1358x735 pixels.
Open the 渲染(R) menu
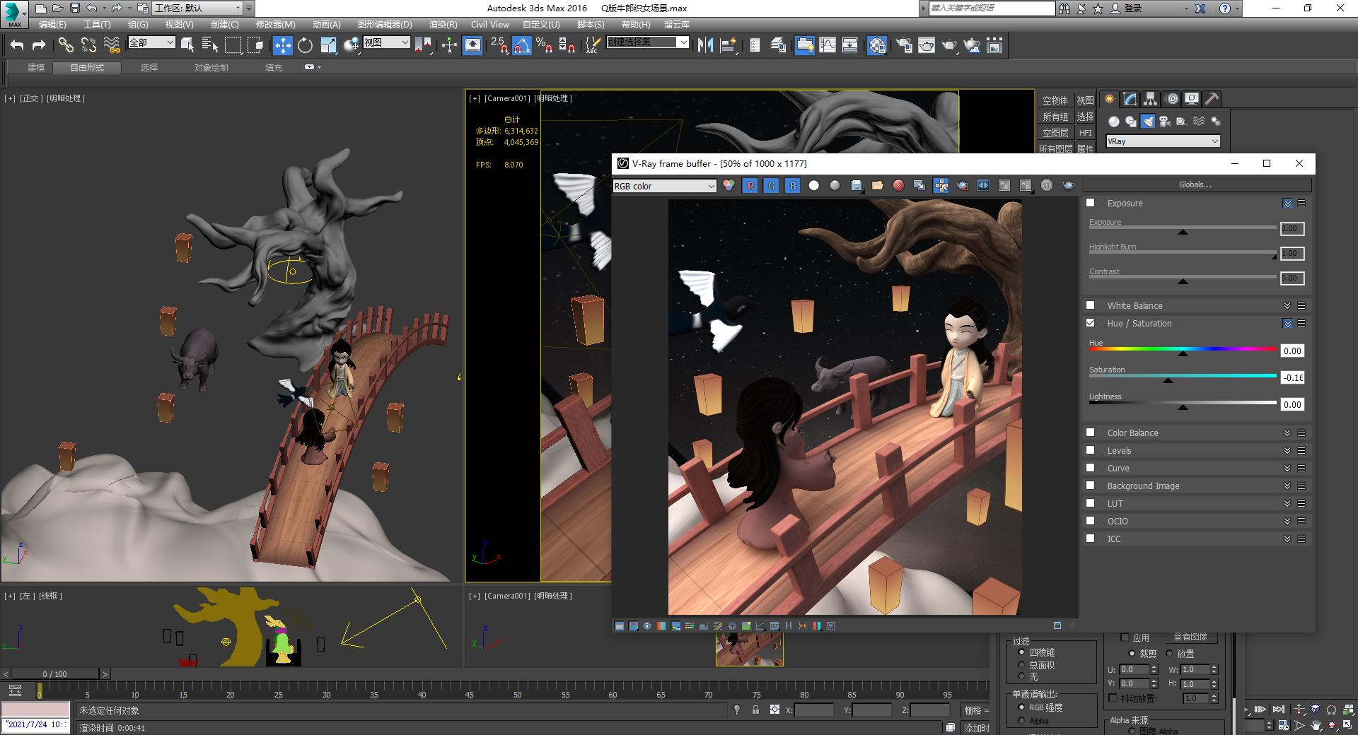coord(443,24)
